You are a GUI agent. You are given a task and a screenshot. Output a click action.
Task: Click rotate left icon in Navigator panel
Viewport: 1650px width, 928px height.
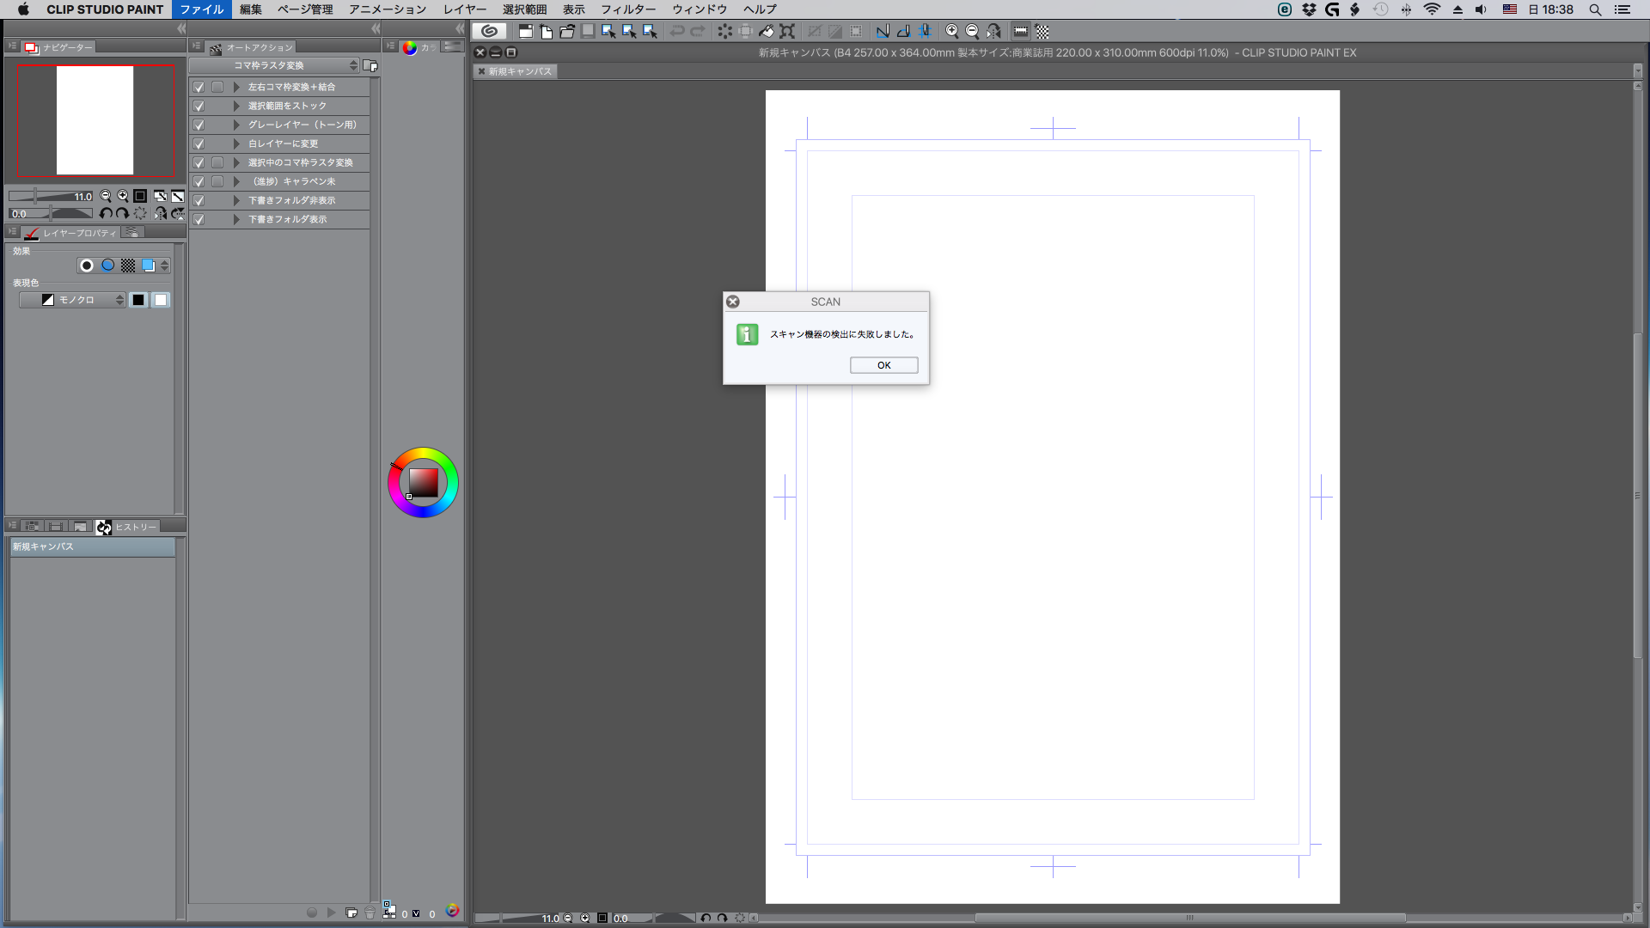click(x=106, y=213)
